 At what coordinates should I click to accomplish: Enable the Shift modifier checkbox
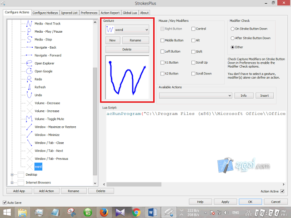[x=193, y=51]
